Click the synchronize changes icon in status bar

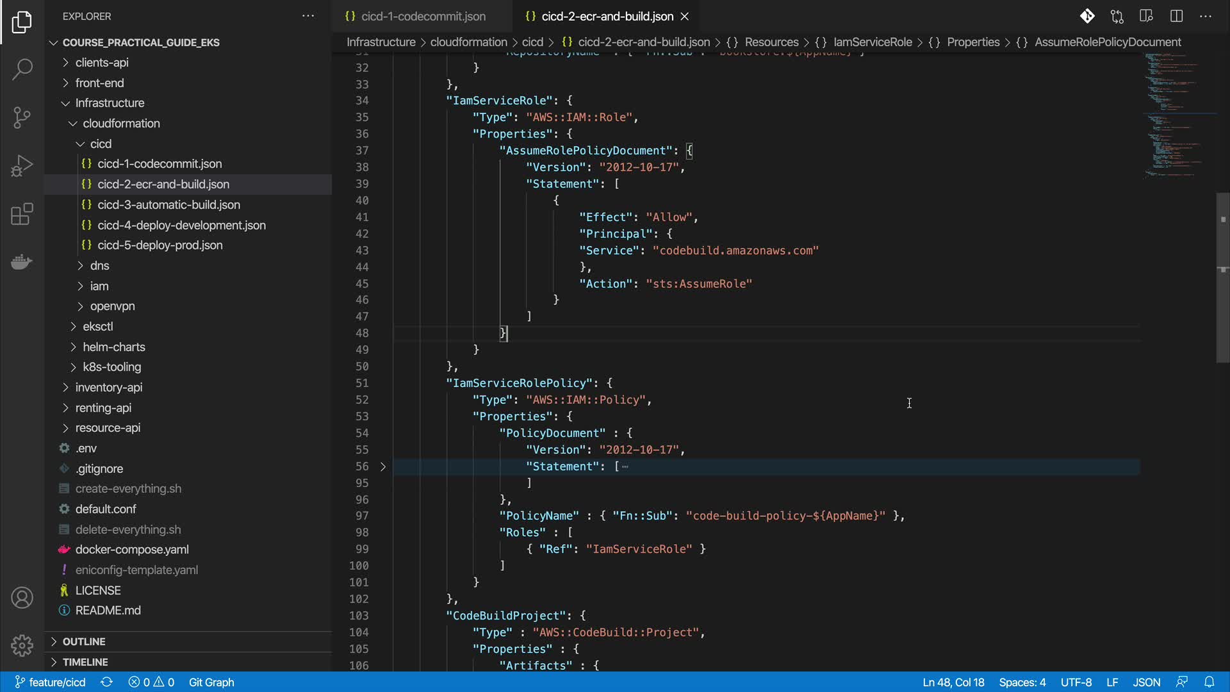(107, 682)
